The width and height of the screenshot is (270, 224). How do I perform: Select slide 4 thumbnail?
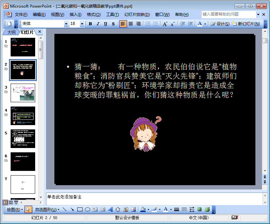coord(23,116)
